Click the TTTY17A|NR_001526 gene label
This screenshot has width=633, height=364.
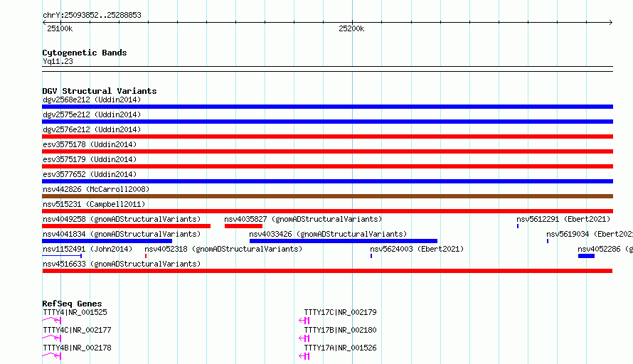click(x=340, y=348)
